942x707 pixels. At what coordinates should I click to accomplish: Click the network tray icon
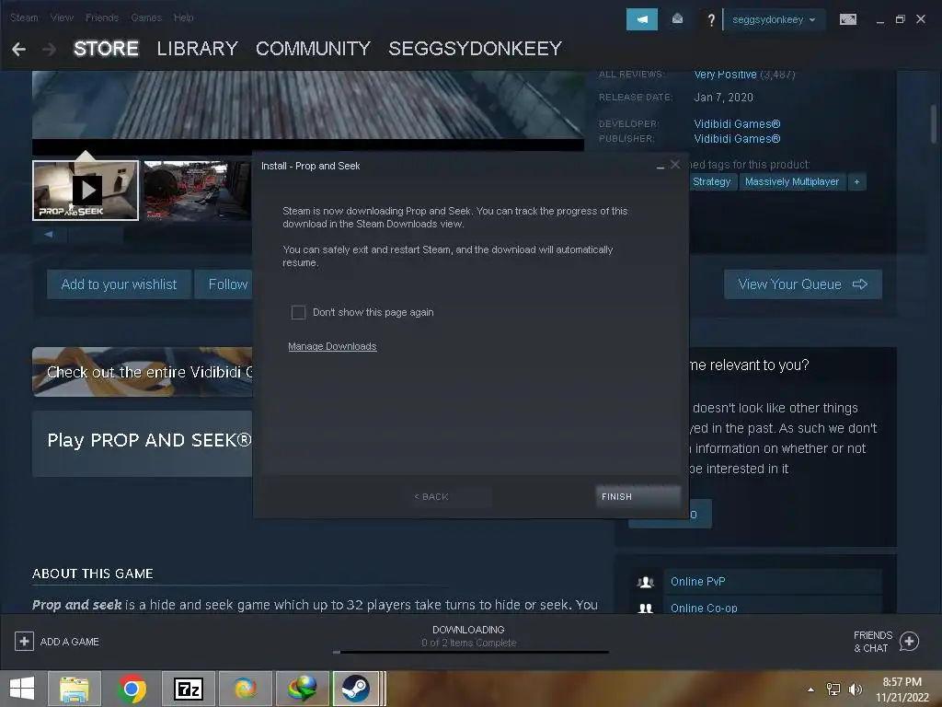coord(833,689)
